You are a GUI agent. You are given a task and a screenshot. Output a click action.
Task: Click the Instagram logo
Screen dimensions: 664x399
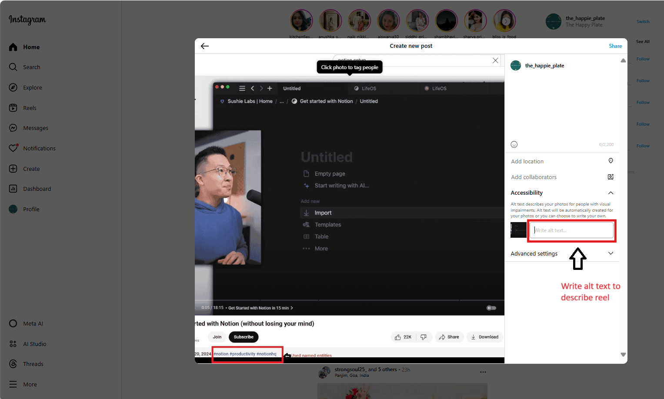pyautogui.click(x=27, y=20)
